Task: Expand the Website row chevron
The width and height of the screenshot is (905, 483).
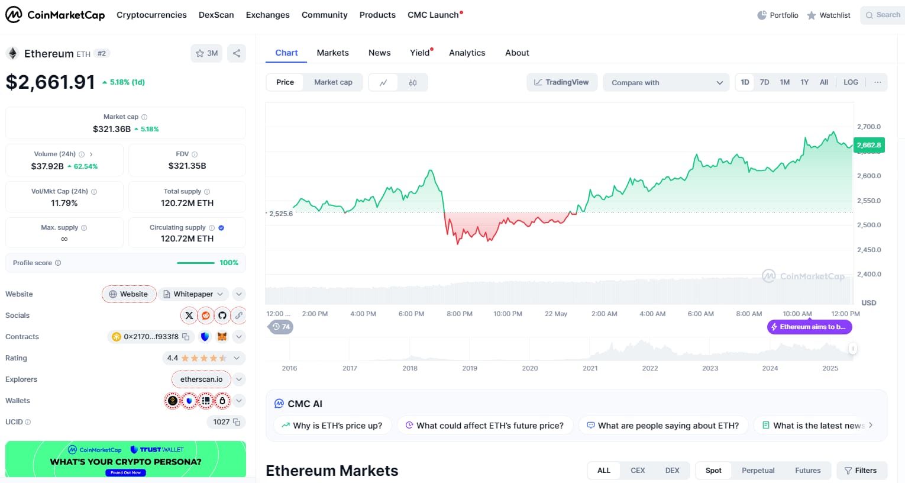Action: 239,294
